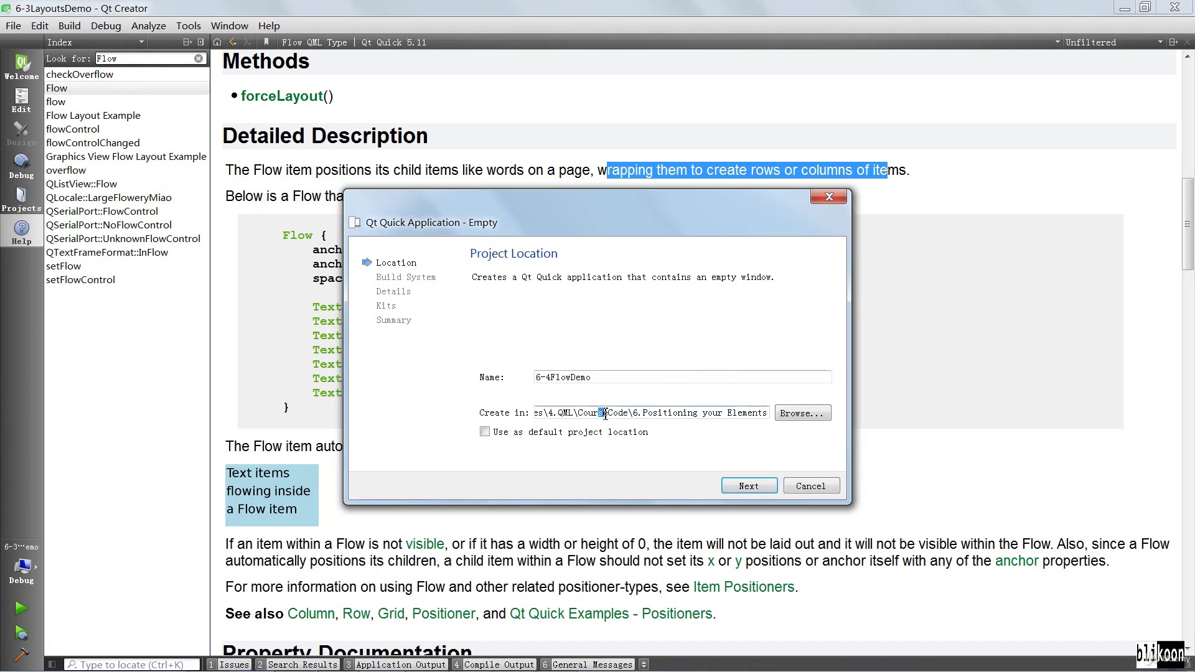Open the Help mode
The image size is (1195, 672).
point(22,232)
